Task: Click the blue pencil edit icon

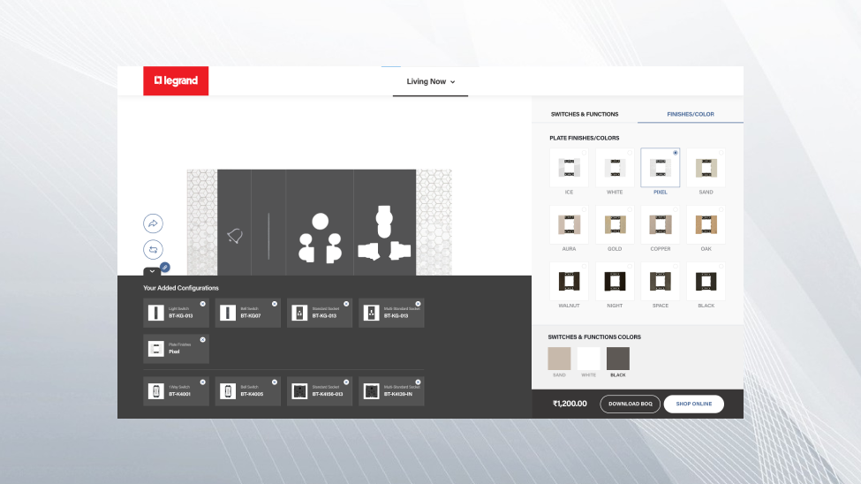Action: pyautogui.click(x=165, y=267)
